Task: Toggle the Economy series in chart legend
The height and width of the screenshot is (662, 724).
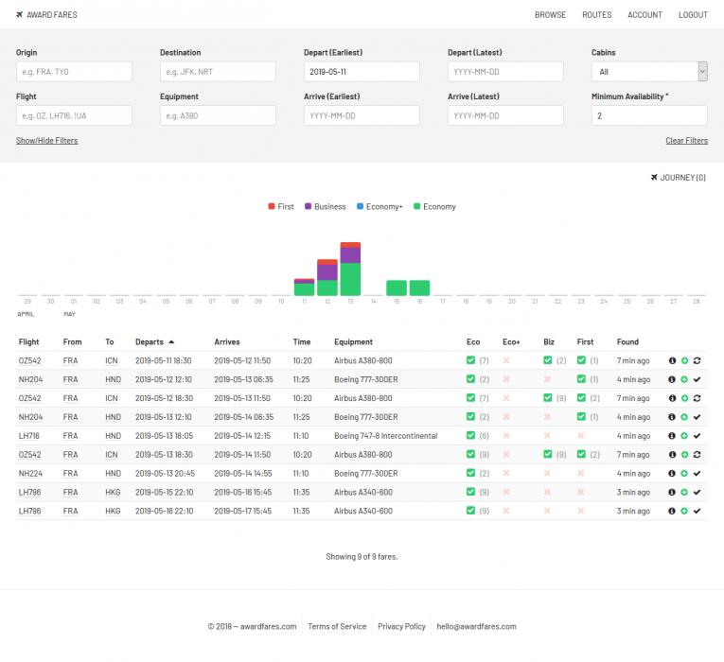Action: [416, 206]
